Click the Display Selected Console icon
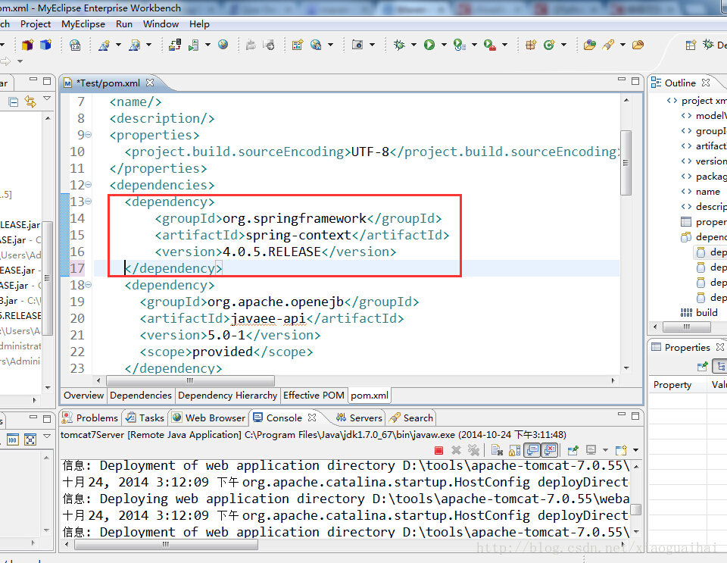727x563 pixels. pyautogui.click(x=591, y=450)
